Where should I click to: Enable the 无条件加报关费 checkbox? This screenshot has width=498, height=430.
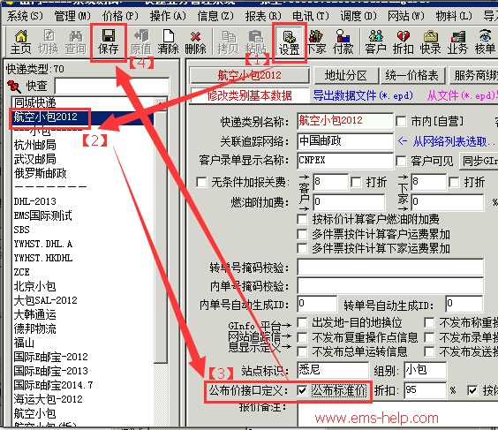click(x=201, y=182)
